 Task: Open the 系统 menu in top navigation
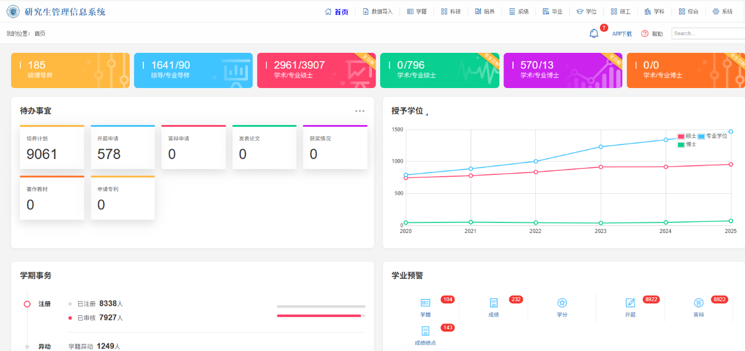point(722,12)
